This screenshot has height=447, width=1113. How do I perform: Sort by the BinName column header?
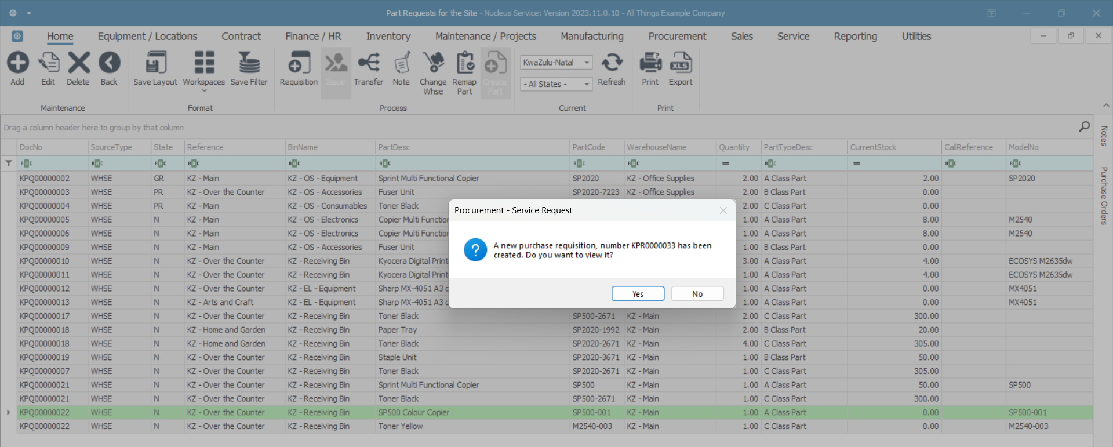point(330,147)
